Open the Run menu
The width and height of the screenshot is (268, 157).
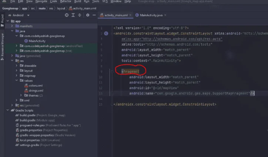click(87, 1)
